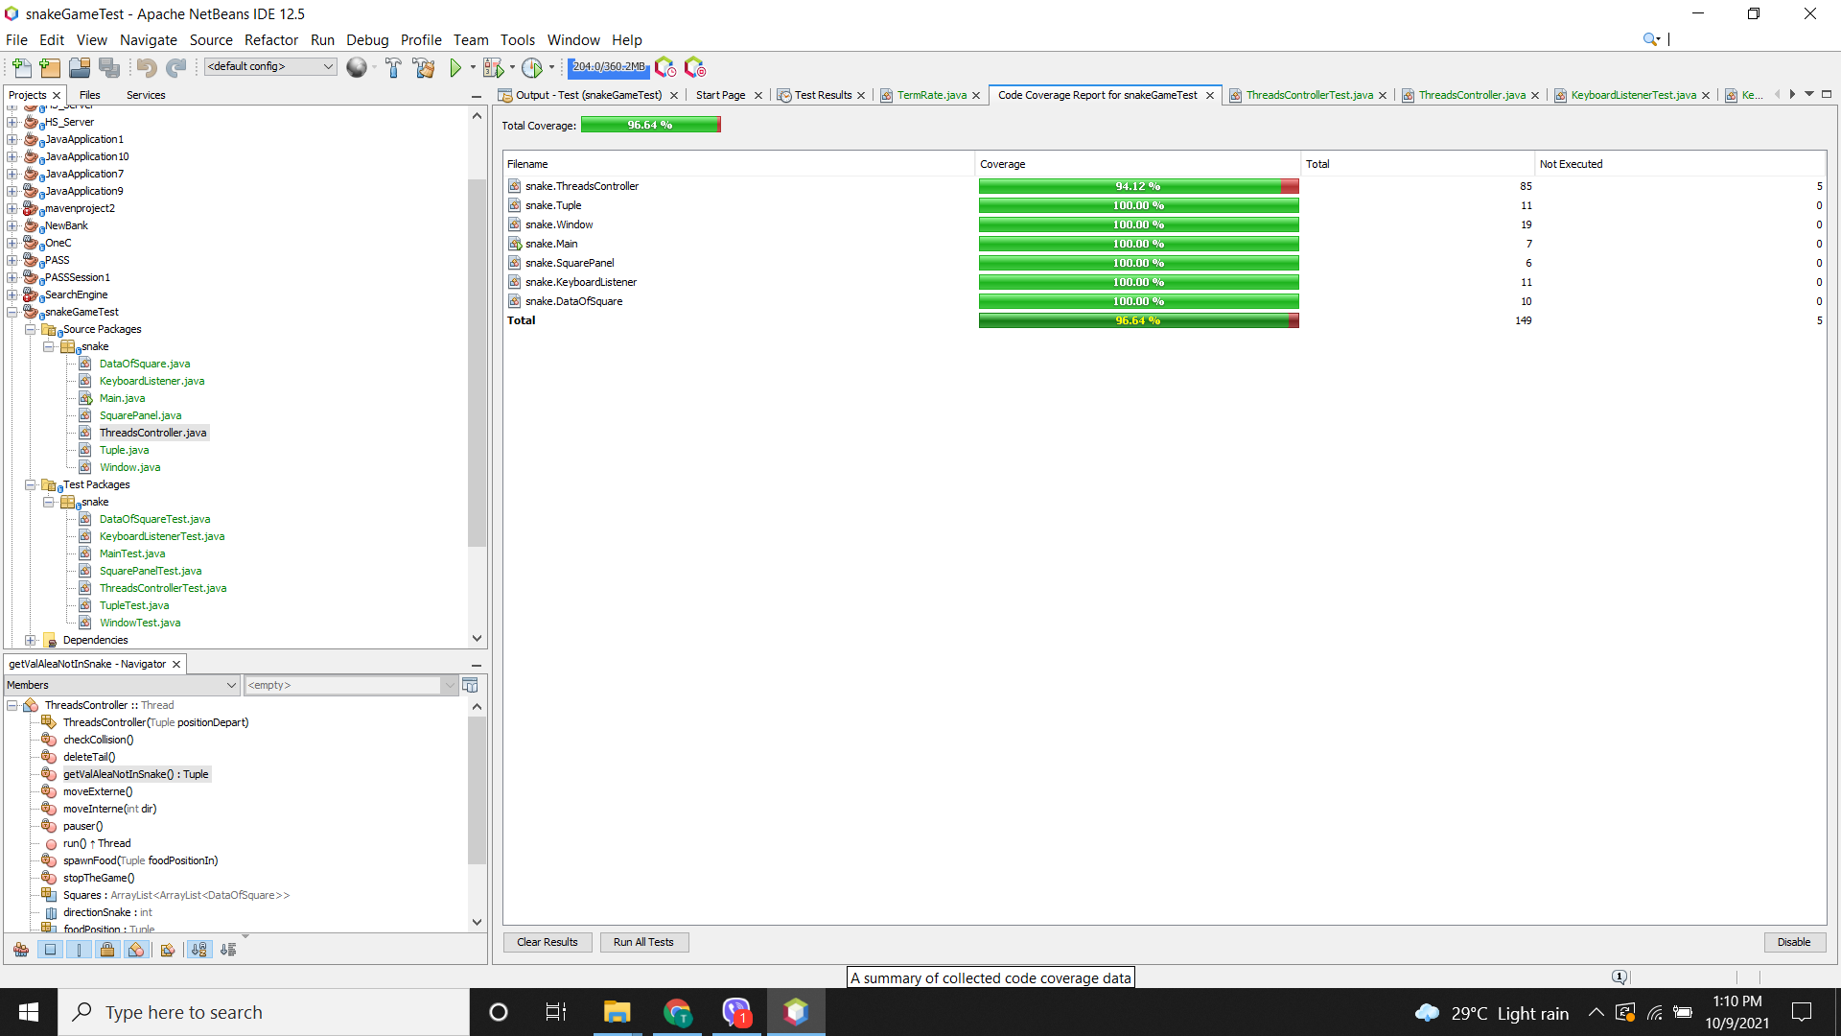The image size is (1841, 1036).
Task: Click the memory usage garbage collection bar
Action: pos(609,67)
